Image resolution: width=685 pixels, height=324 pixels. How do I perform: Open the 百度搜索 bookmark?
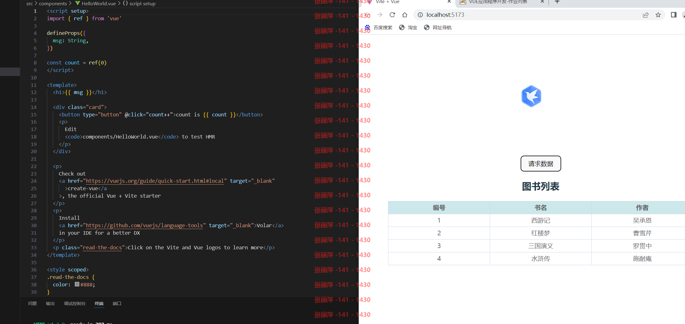click(x=378, y=27)
